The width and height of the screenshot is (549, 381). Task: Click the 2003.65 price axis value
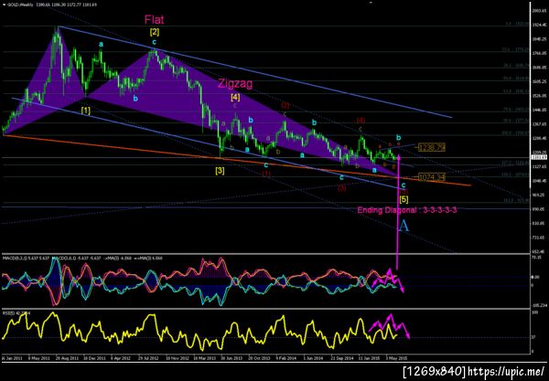click(540, 11)
